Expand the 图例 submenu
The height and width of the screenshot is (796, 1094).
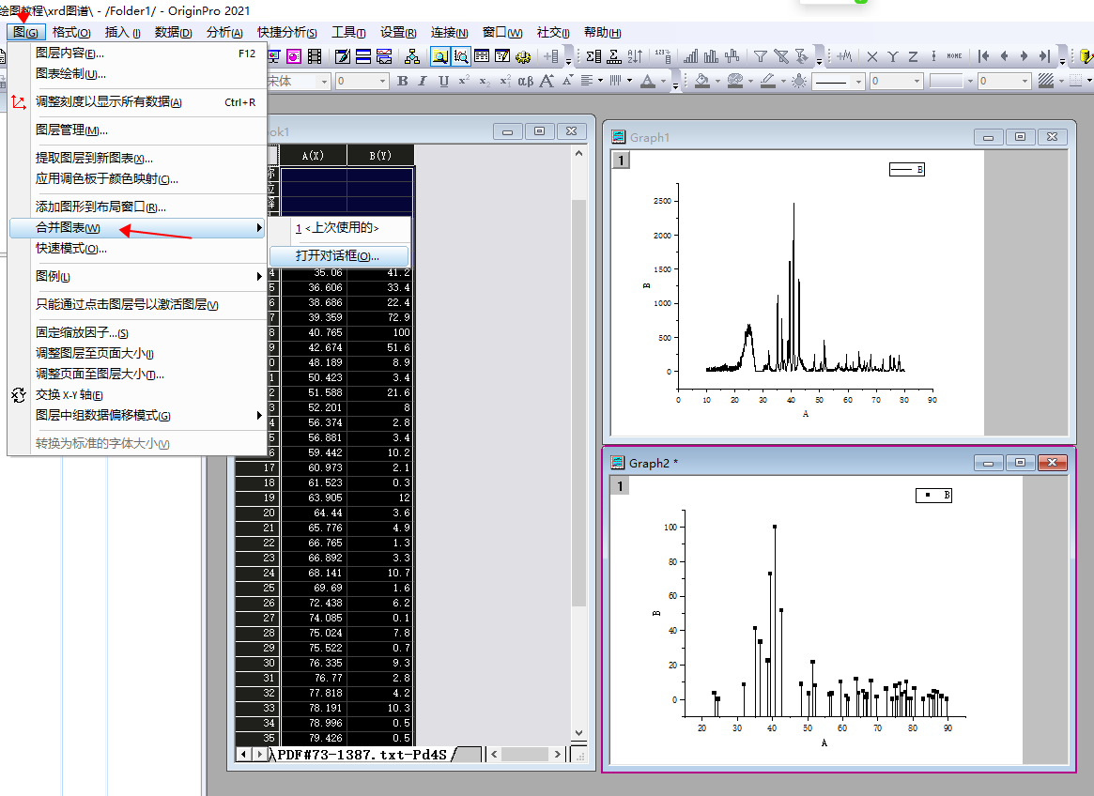coord(137,276)
